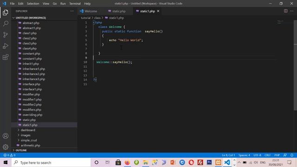Open the File menu

12,3
